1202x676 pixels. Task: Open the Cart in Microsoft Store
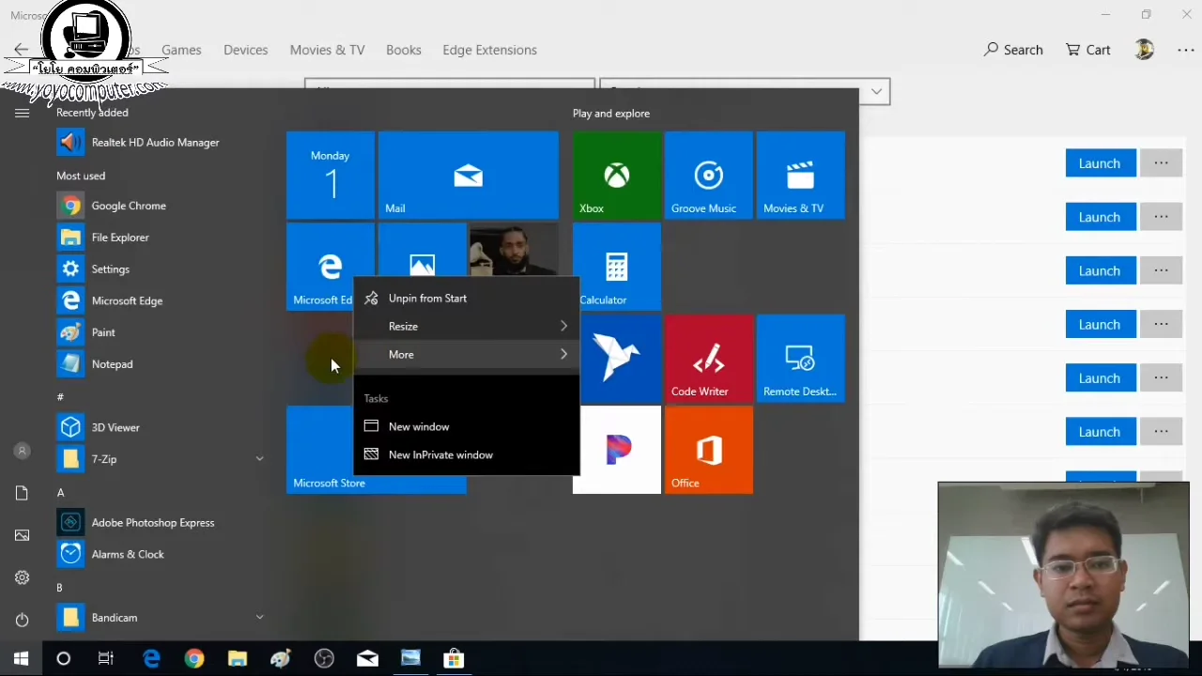tap(1087, 50)
